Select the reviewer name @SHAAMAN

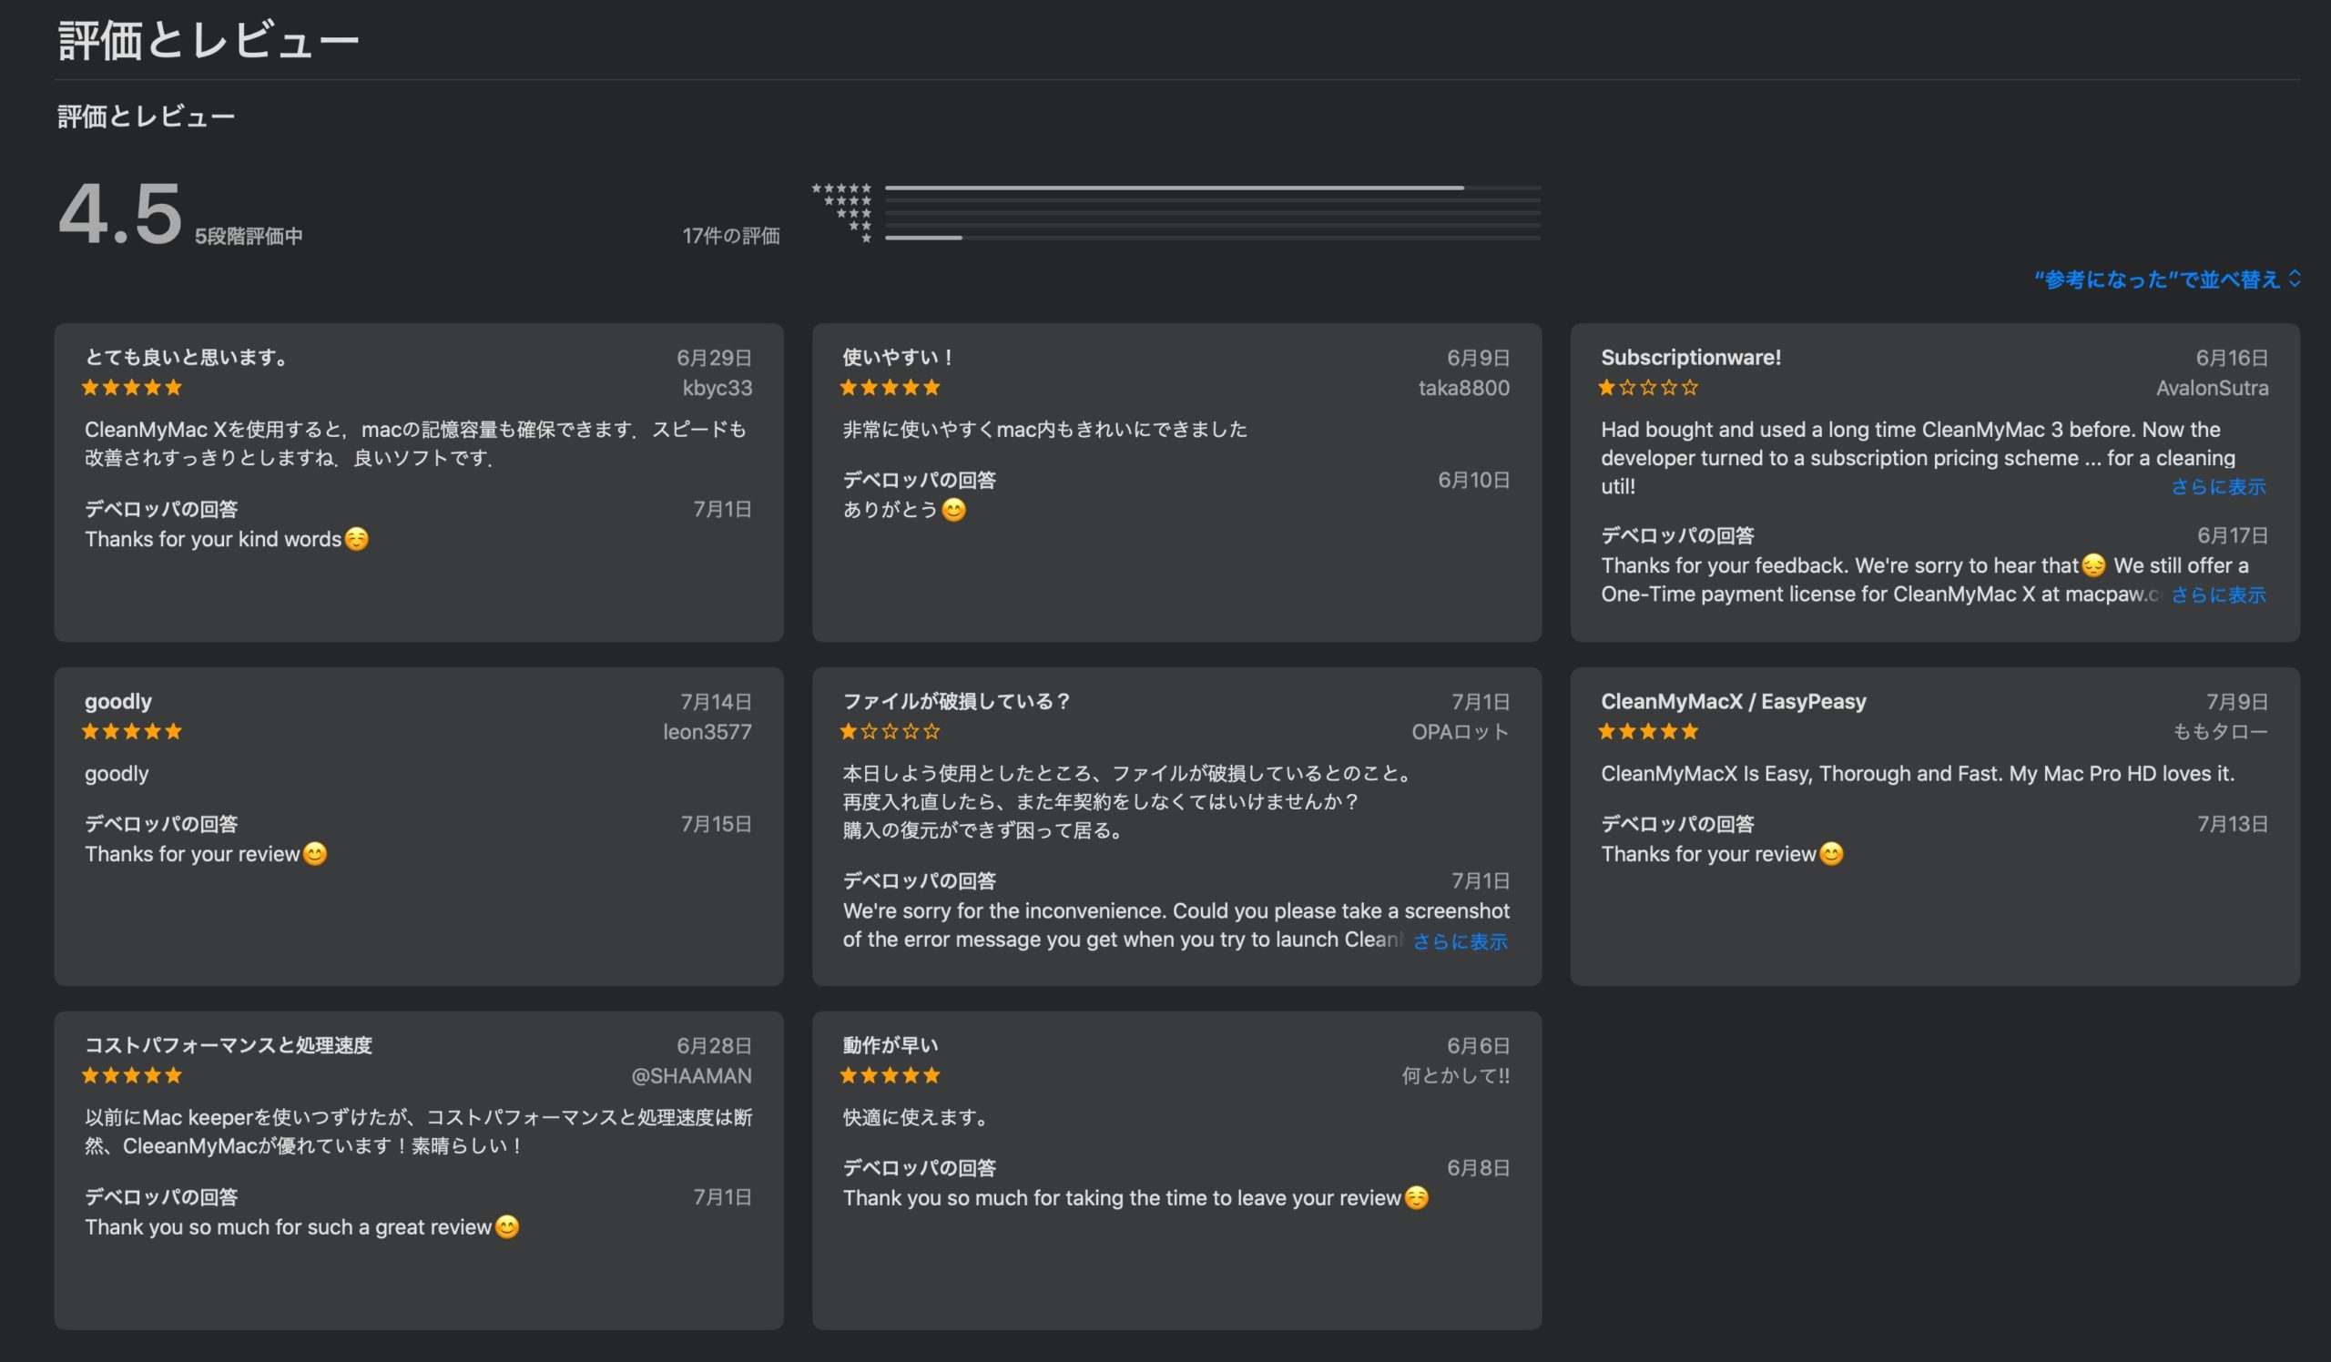(x=691, y=1075)
